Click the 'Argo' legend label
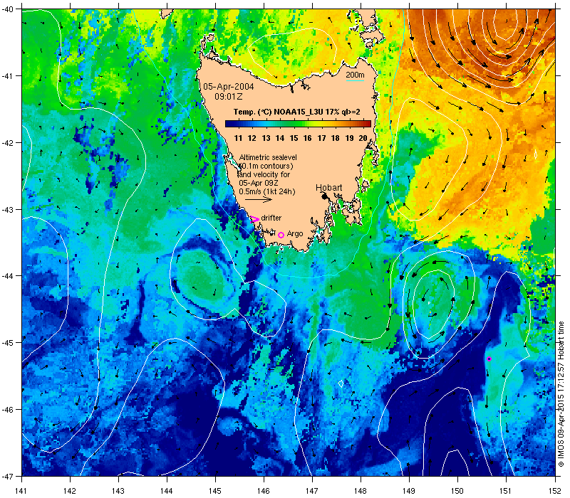This screenshot has height=498, width=570. [x=295, y=234]
